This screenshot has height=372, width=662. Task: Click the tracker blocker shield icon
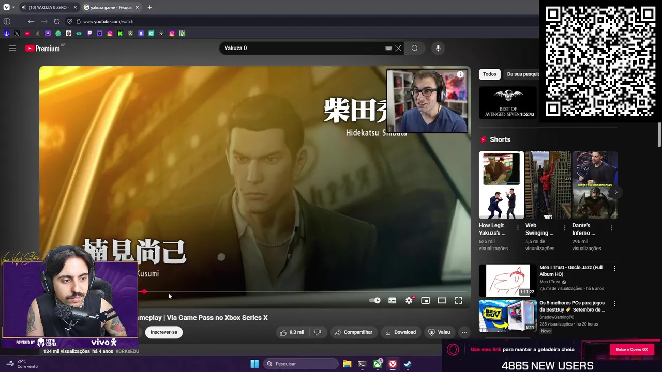coord(69,21)
